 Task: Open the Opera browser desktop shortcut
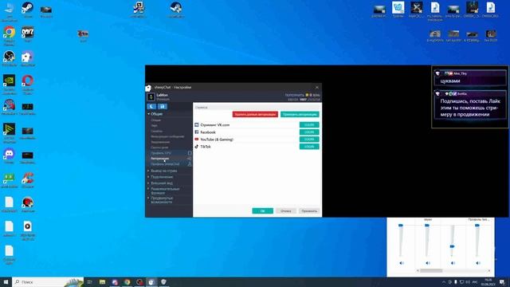point(28,85)
